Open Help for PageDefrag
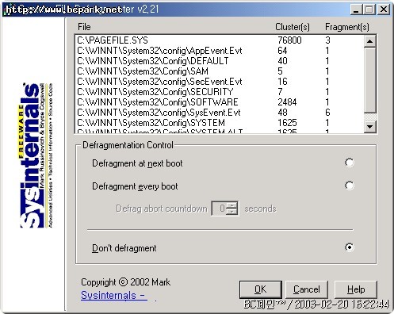394x314 pixels. 356,289
